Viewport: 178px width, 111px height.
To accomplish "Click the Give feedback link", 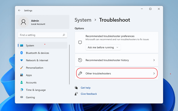I will (x=89, y=94).
